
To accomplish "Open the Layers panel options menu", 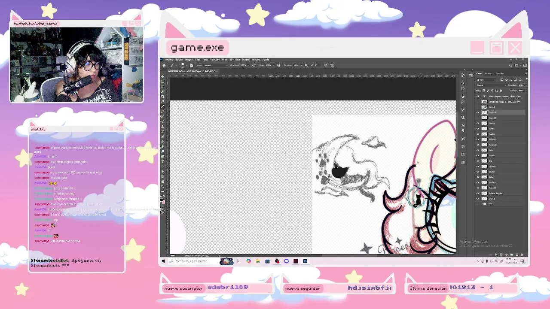I will pos(526,73).
